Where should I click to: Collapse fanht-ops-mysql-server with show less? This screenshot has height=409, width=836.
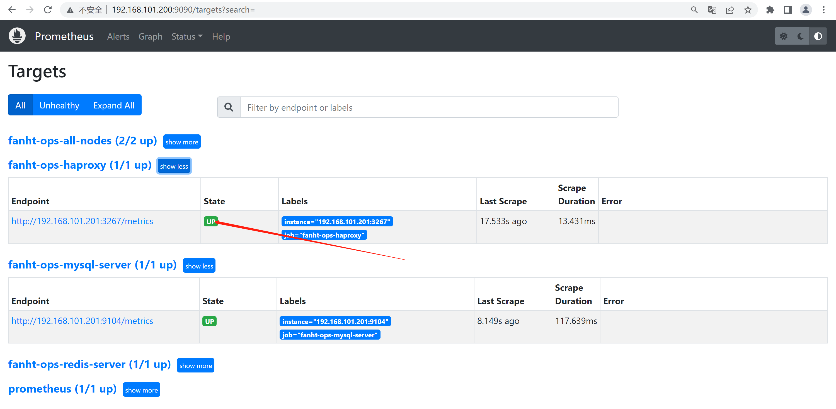coord(199,266)
